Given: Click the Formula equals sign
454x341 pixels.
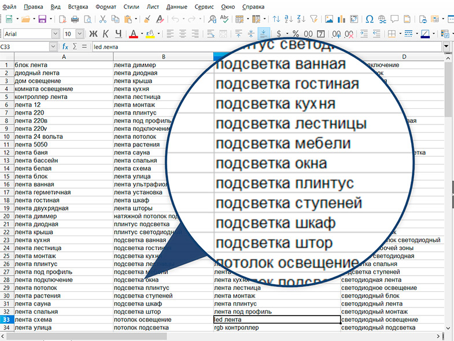Looking at the screenshot, I should pos(84,46).
